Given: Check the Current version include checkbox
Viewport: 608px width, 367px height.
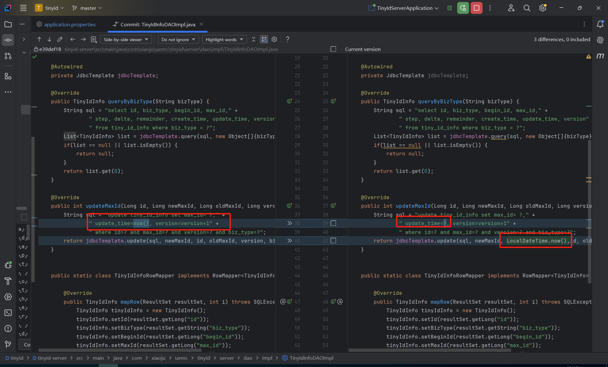Looking at the screenshot, I should click(333, 49).
